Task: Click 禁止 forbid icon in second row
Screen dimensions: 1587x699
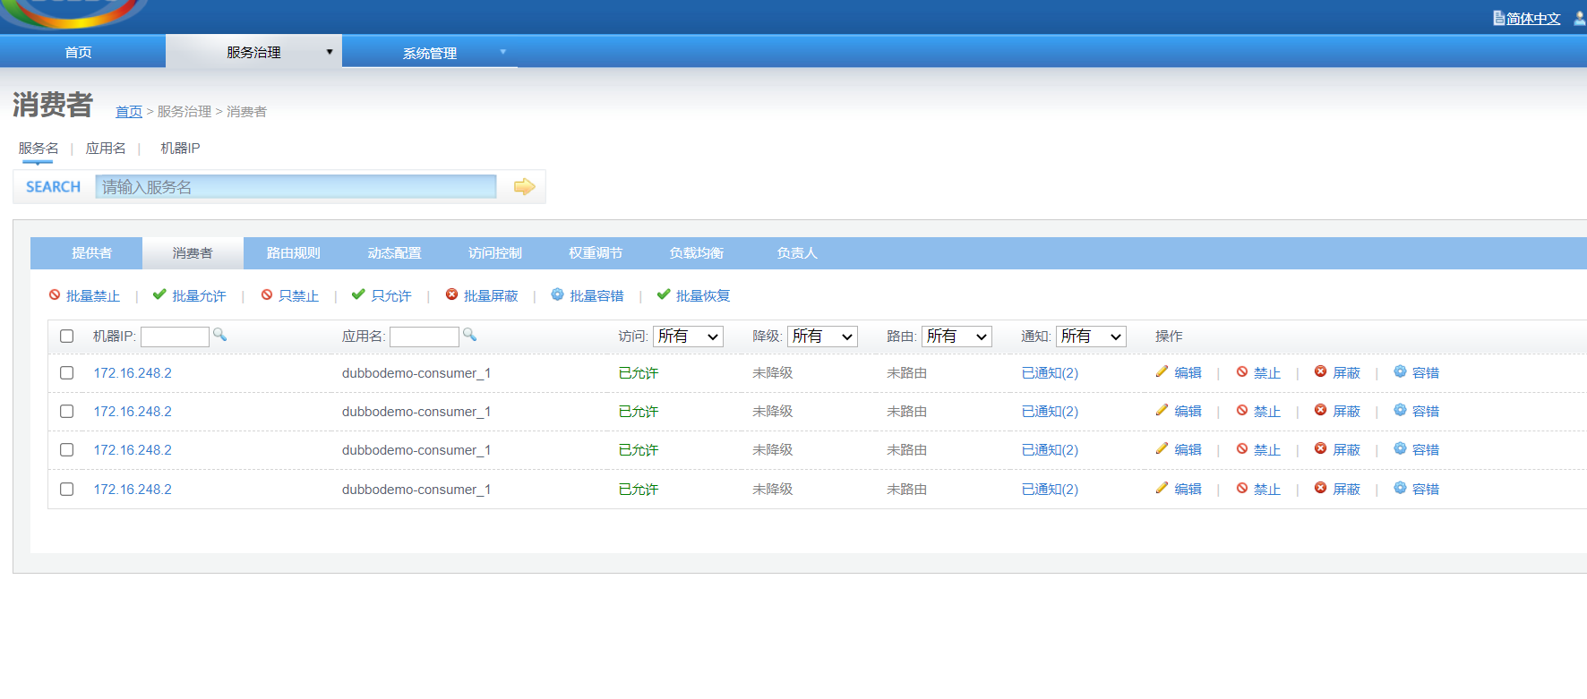Action: [1242, 410]
